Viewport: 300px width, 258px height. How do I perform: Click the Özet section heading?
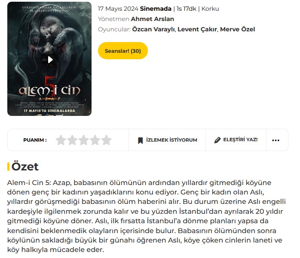25,167
